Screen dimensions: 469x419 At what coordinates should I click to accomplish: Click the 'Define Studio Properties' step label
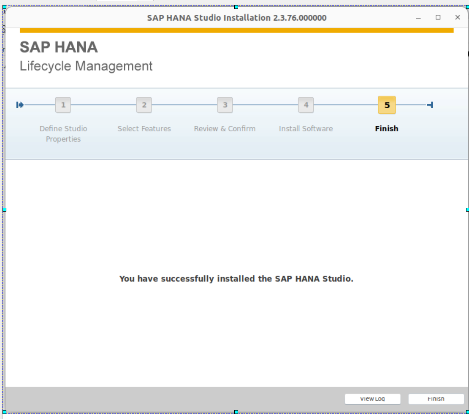click(x=63, y=134)
